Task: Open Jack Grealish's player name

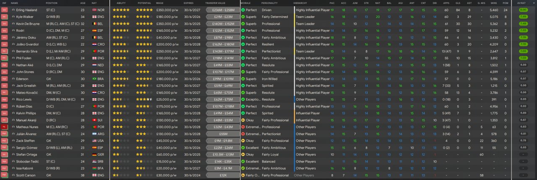Action: [26, 85]
